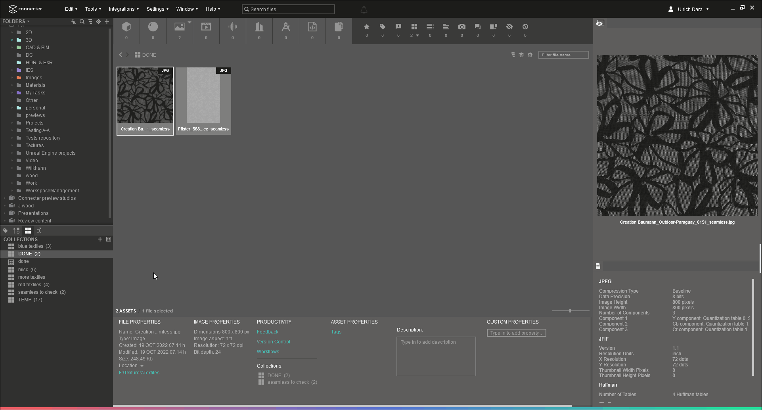The width and height of the screenshot is (762, 410).
Task: Open image type dropdown arrow
Action: (190, 22)
